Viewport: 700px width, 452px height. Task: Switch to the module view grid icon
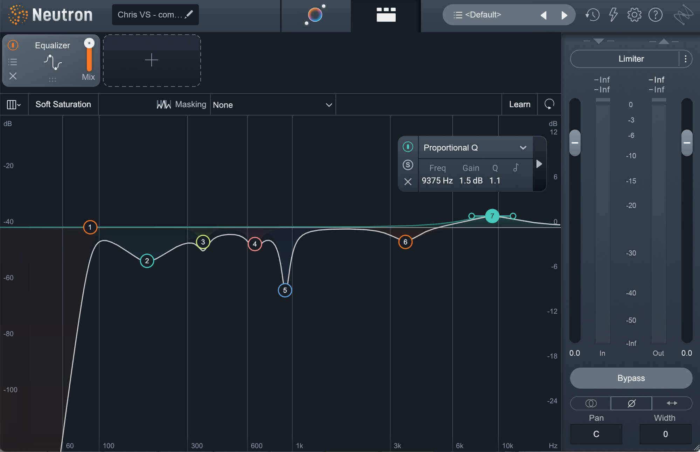click(x=386, y=15)
